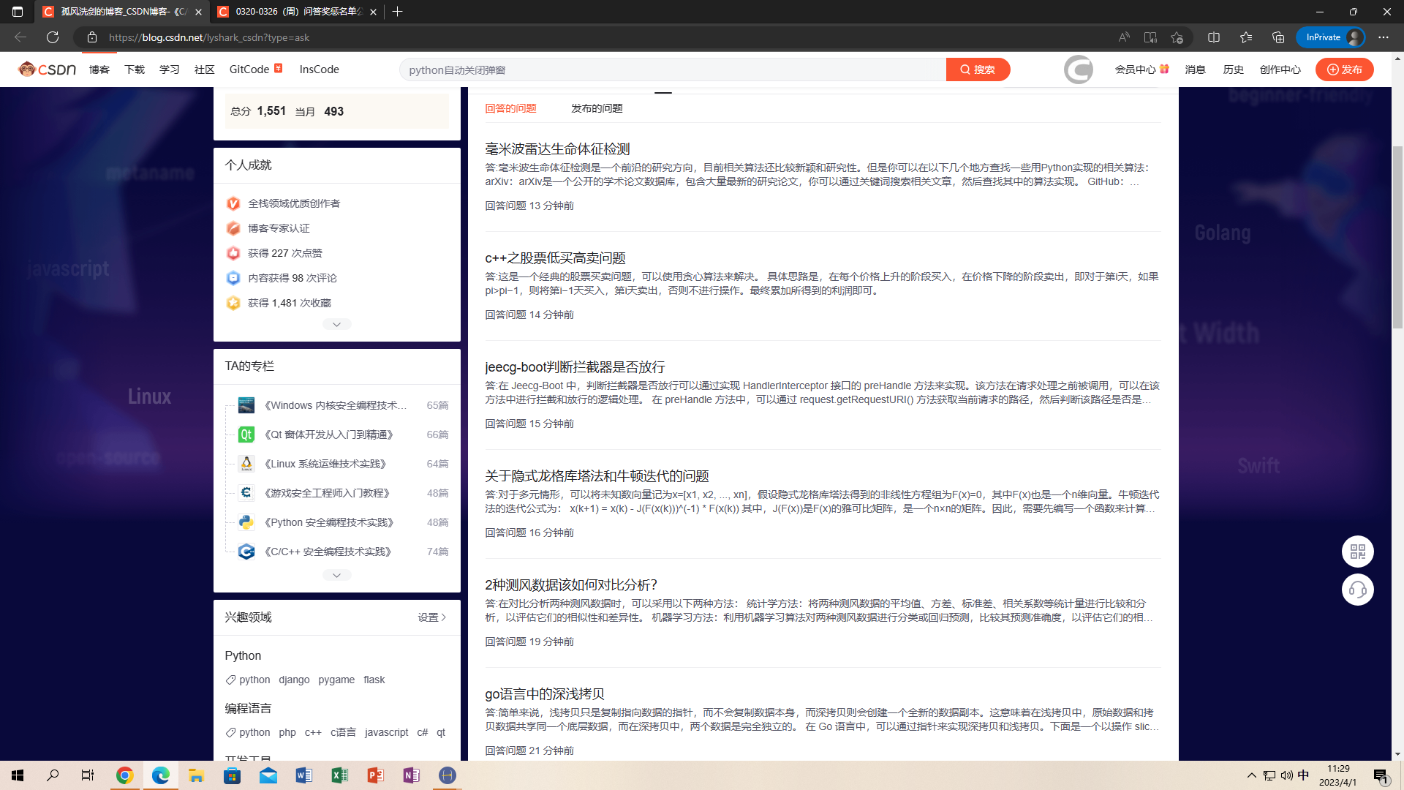Click the CSDN search input field
1404x790 pixels.
(673, 69)
